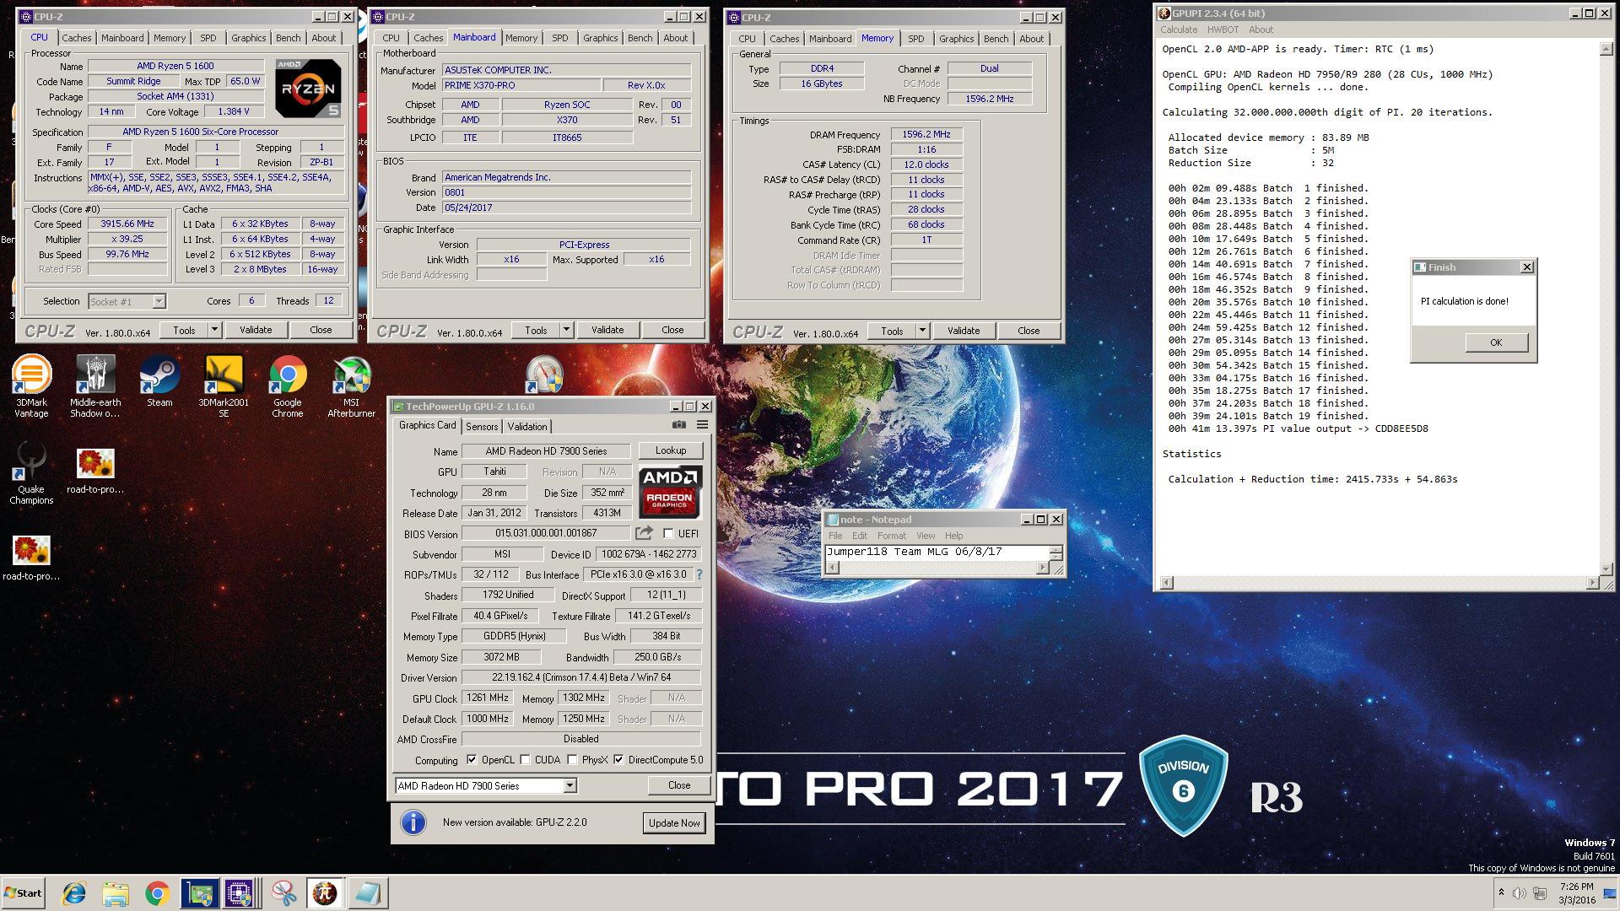Image resolution: width=1620 pixels, height=911 pixels.
Task: Open the SPD tab in the Memory CPU-Z window
Action: [916, 39]
